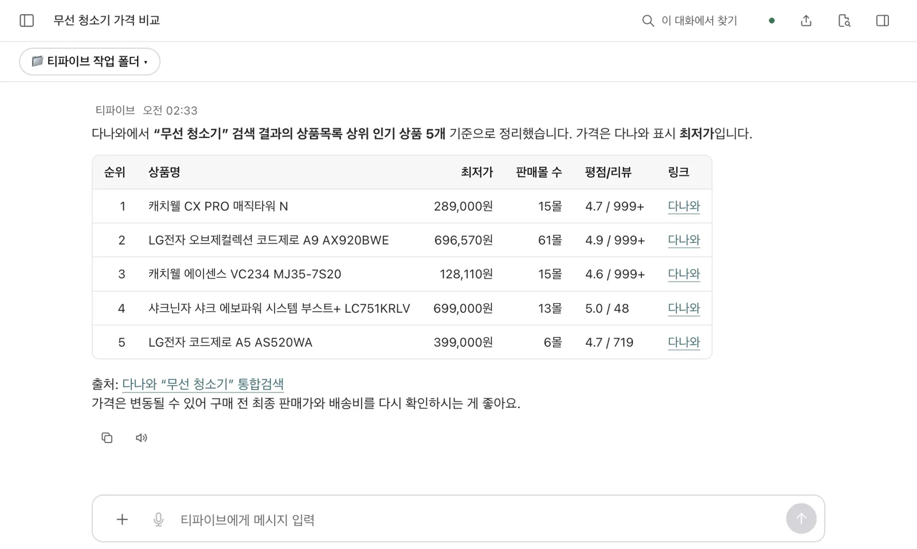Click the 289,000원 price cell
The image size is (917, 549).
[463, 206]
